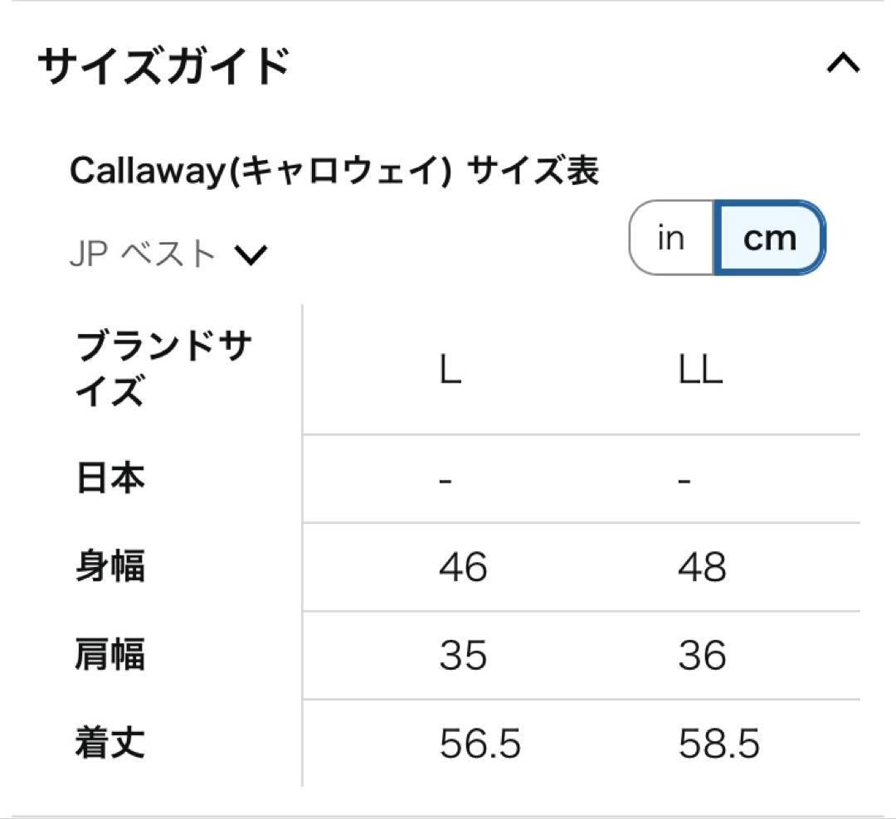
Task: Collapse the サイズガイド section chevron
Action: [843, 64]
